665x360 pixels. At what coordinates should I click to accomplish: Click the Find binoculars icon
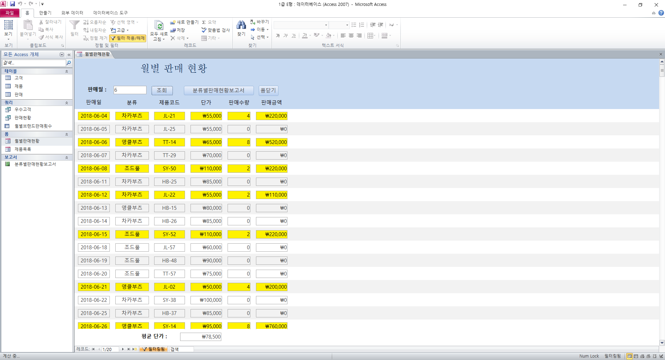point(241,25)
